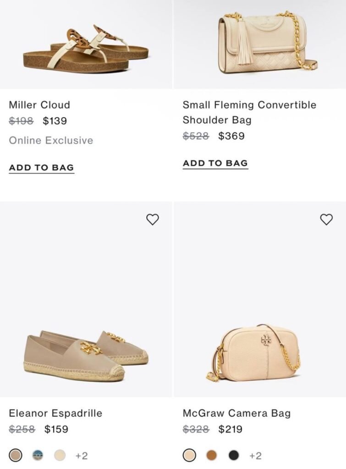This screenshot has height=469, width=346.
Task: Select the tan Eleanor Espadrille swatch
Action: [x=16, y=456]
